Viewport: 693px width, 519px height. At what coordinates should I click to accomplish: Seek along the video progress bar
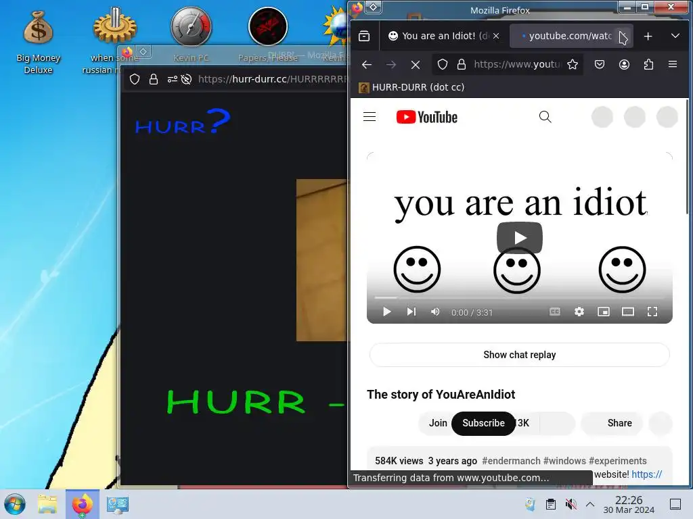[x=520, y=297]
